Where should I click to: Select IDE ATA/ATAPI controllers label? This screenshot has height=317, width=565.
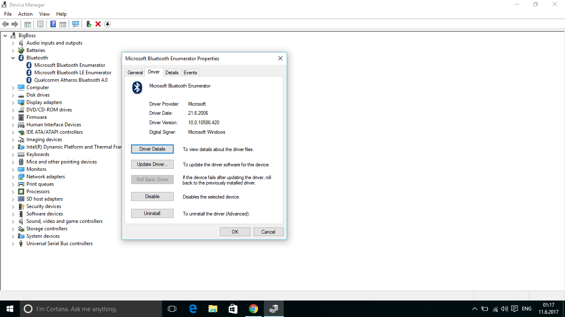tap(55, 132)
